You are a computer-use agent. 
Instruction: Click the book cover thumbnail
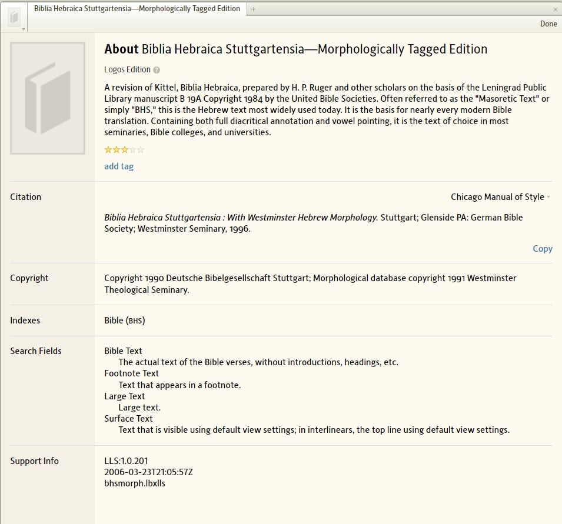click(48, 98)
